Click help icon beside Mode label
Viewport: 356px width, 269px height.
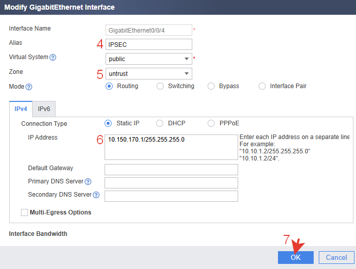[x=29, y=87]
